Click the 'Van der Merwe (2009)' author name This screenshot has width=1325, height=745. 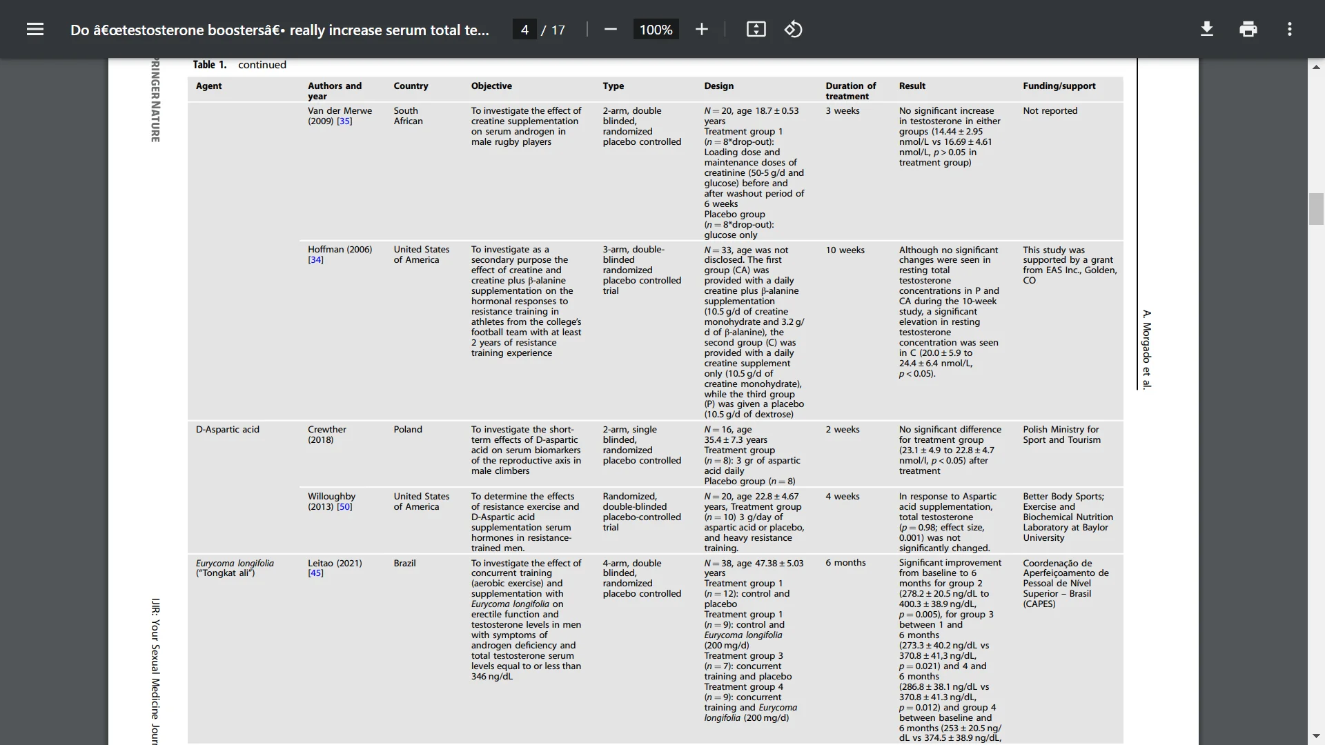click(x=340, y=116)
